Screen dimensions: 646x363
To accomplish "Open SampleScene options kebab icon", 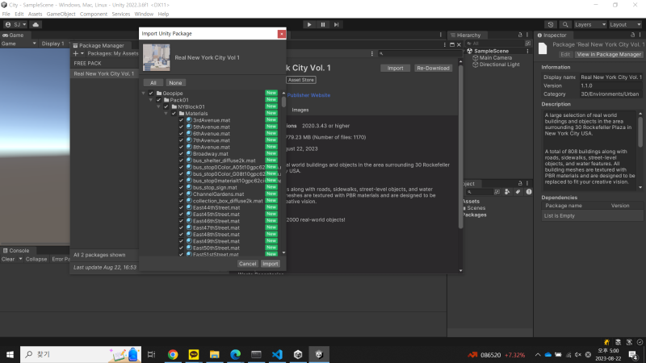I will point(527,51).
